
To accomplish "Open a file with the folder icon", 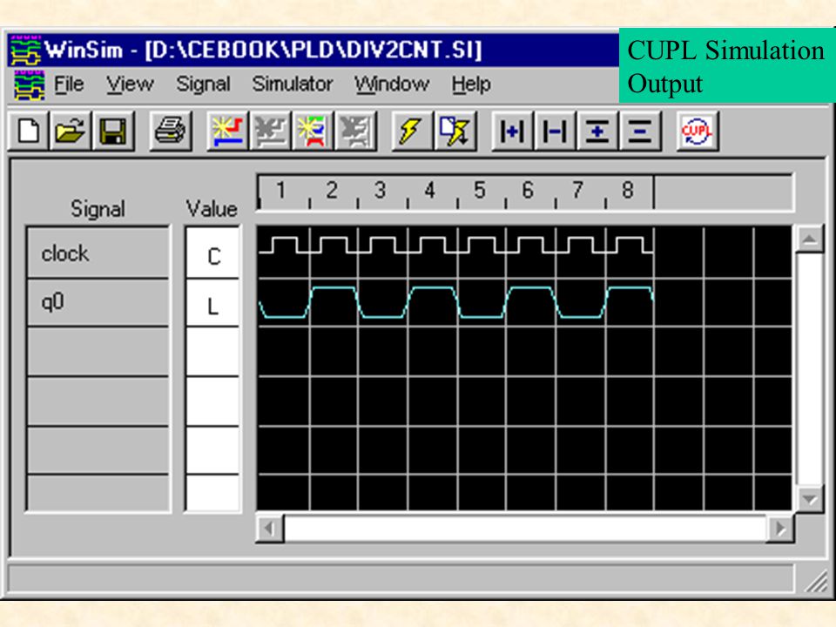I will point(71,131).
